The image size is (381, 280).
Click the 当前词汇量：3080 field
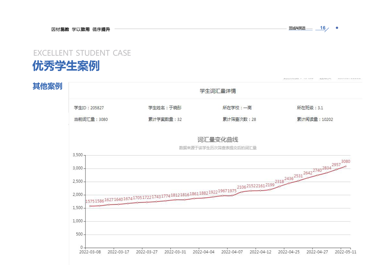[91, 119]
